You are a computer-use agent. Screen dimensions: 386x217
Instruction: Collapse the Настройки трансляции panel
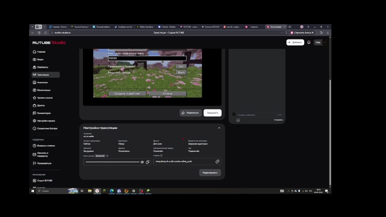[219, 128]
